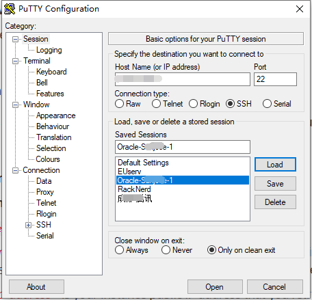Viewport: 312px width, 300px height.
Task: Open the Serial category in tree
Action: coord(45,236)
